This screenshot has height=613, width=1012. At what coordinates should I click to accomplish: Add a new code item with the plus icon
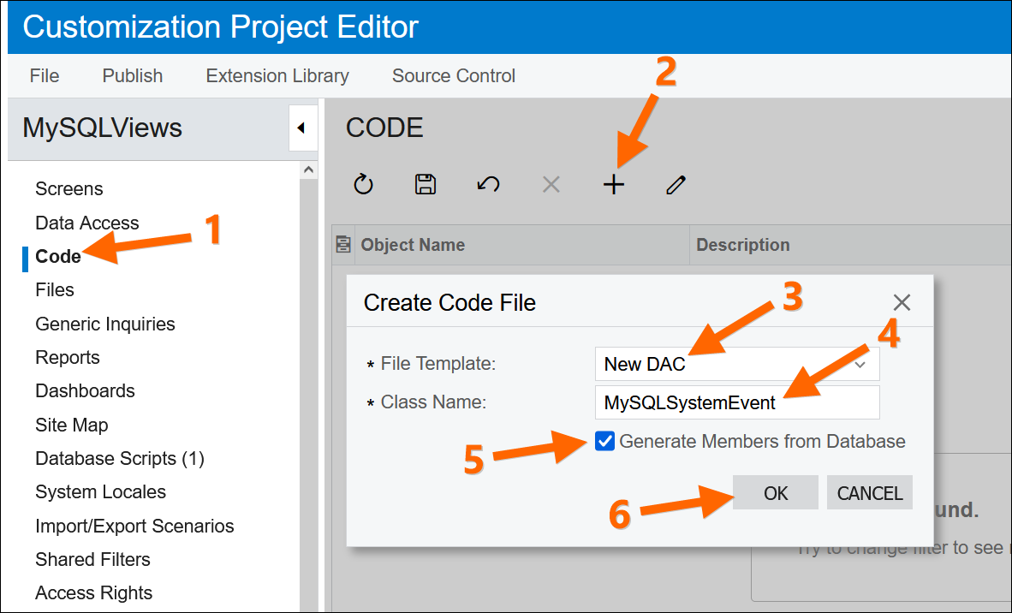click(613, 184)
